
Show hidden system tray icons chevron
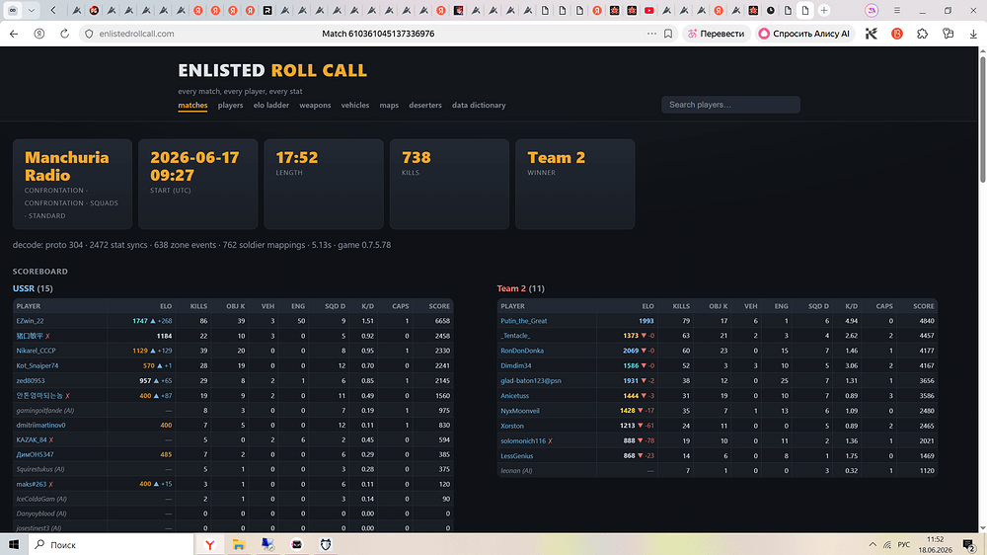coord(873,544)
